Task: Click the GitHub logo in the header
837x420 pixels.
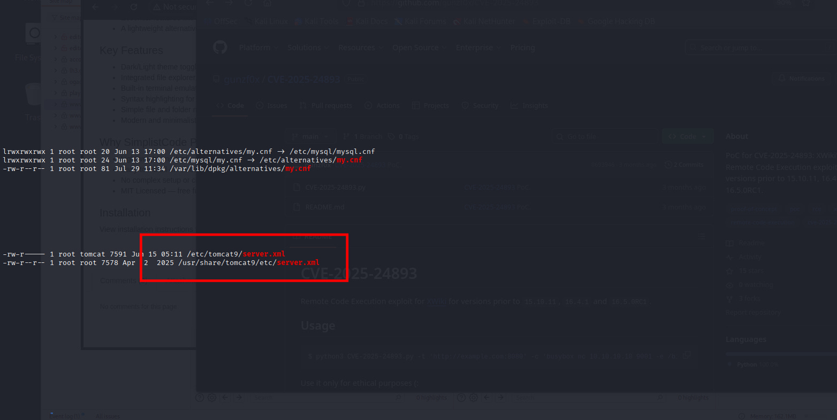Action: 220,48
